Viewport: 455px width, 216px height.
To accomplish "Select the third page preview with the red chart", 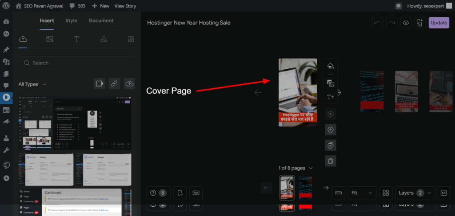I will [x=407, y=91].
